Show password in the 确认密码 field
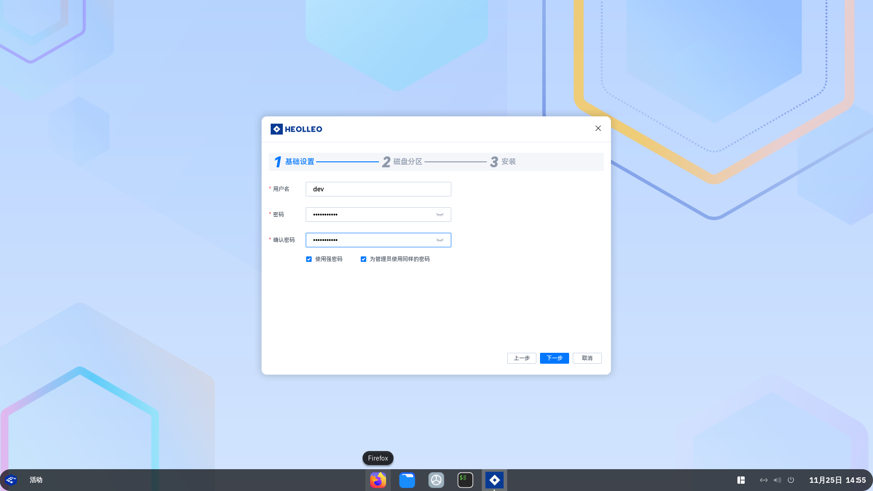The width and height of the screenshot is (873, 491). (440, 240)
